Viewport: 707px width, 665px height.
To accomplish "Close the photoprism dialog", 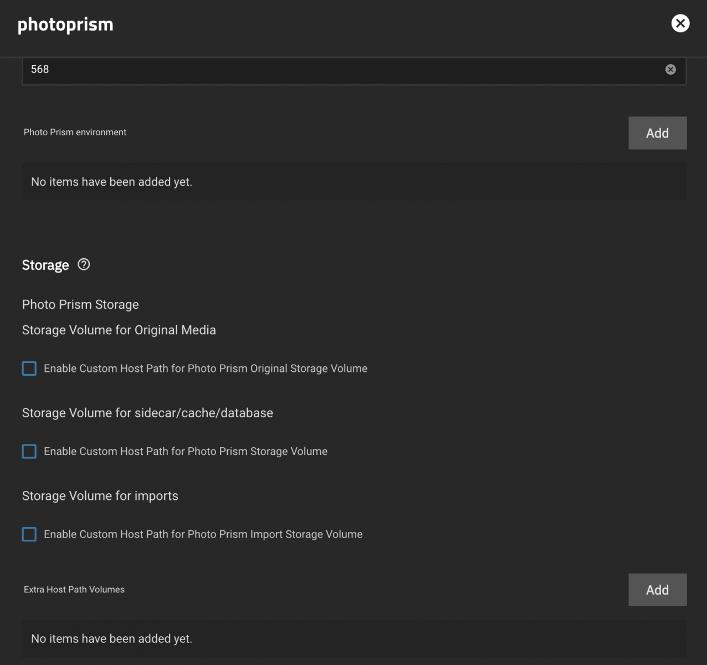I will (680, 23).
